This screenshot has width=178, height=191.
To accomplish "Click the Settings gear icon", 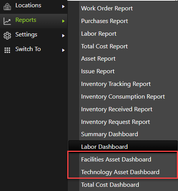I will tap(7, 36).
